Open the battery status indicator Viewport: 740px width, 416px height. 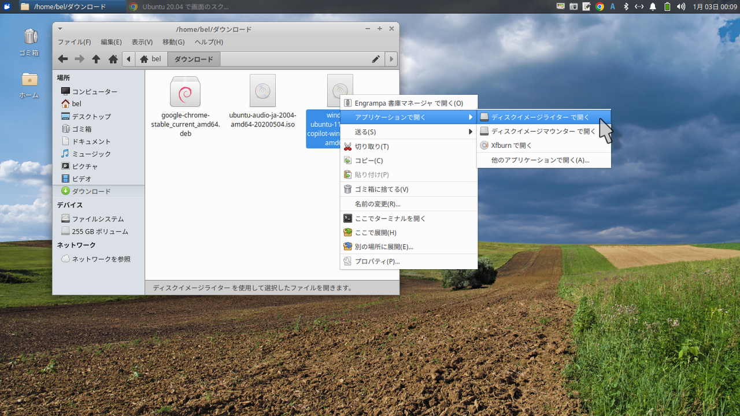point(667,7)
